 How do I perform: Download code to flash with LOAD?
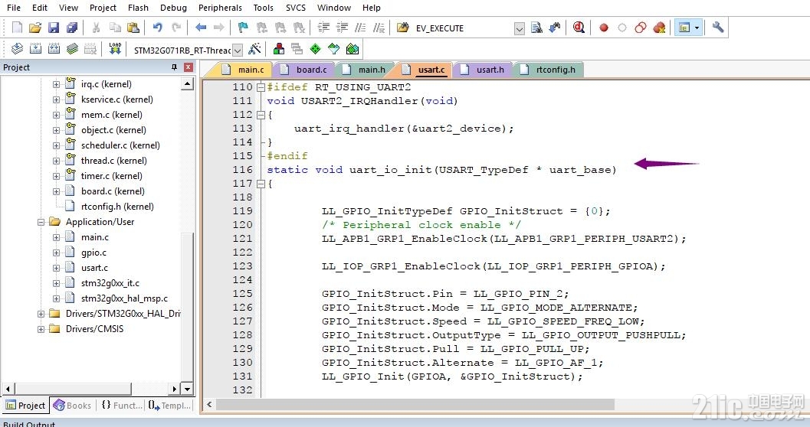115,49
